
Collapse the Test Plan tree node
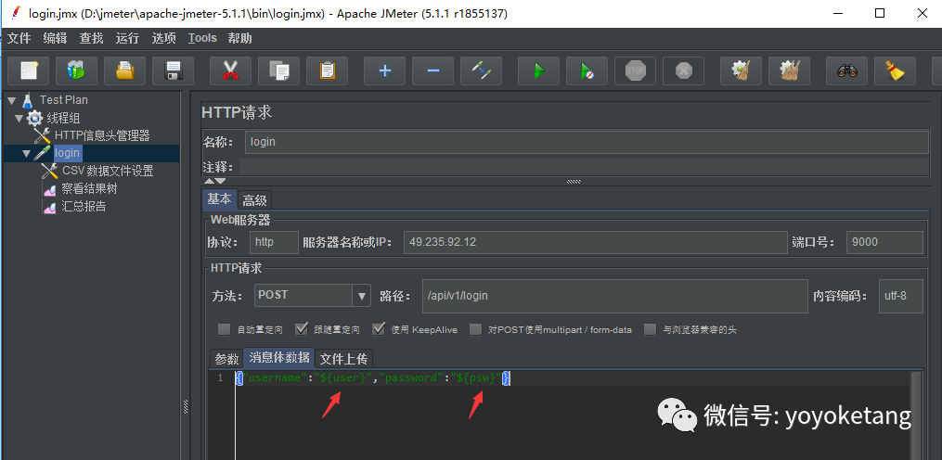click(11, 100)
